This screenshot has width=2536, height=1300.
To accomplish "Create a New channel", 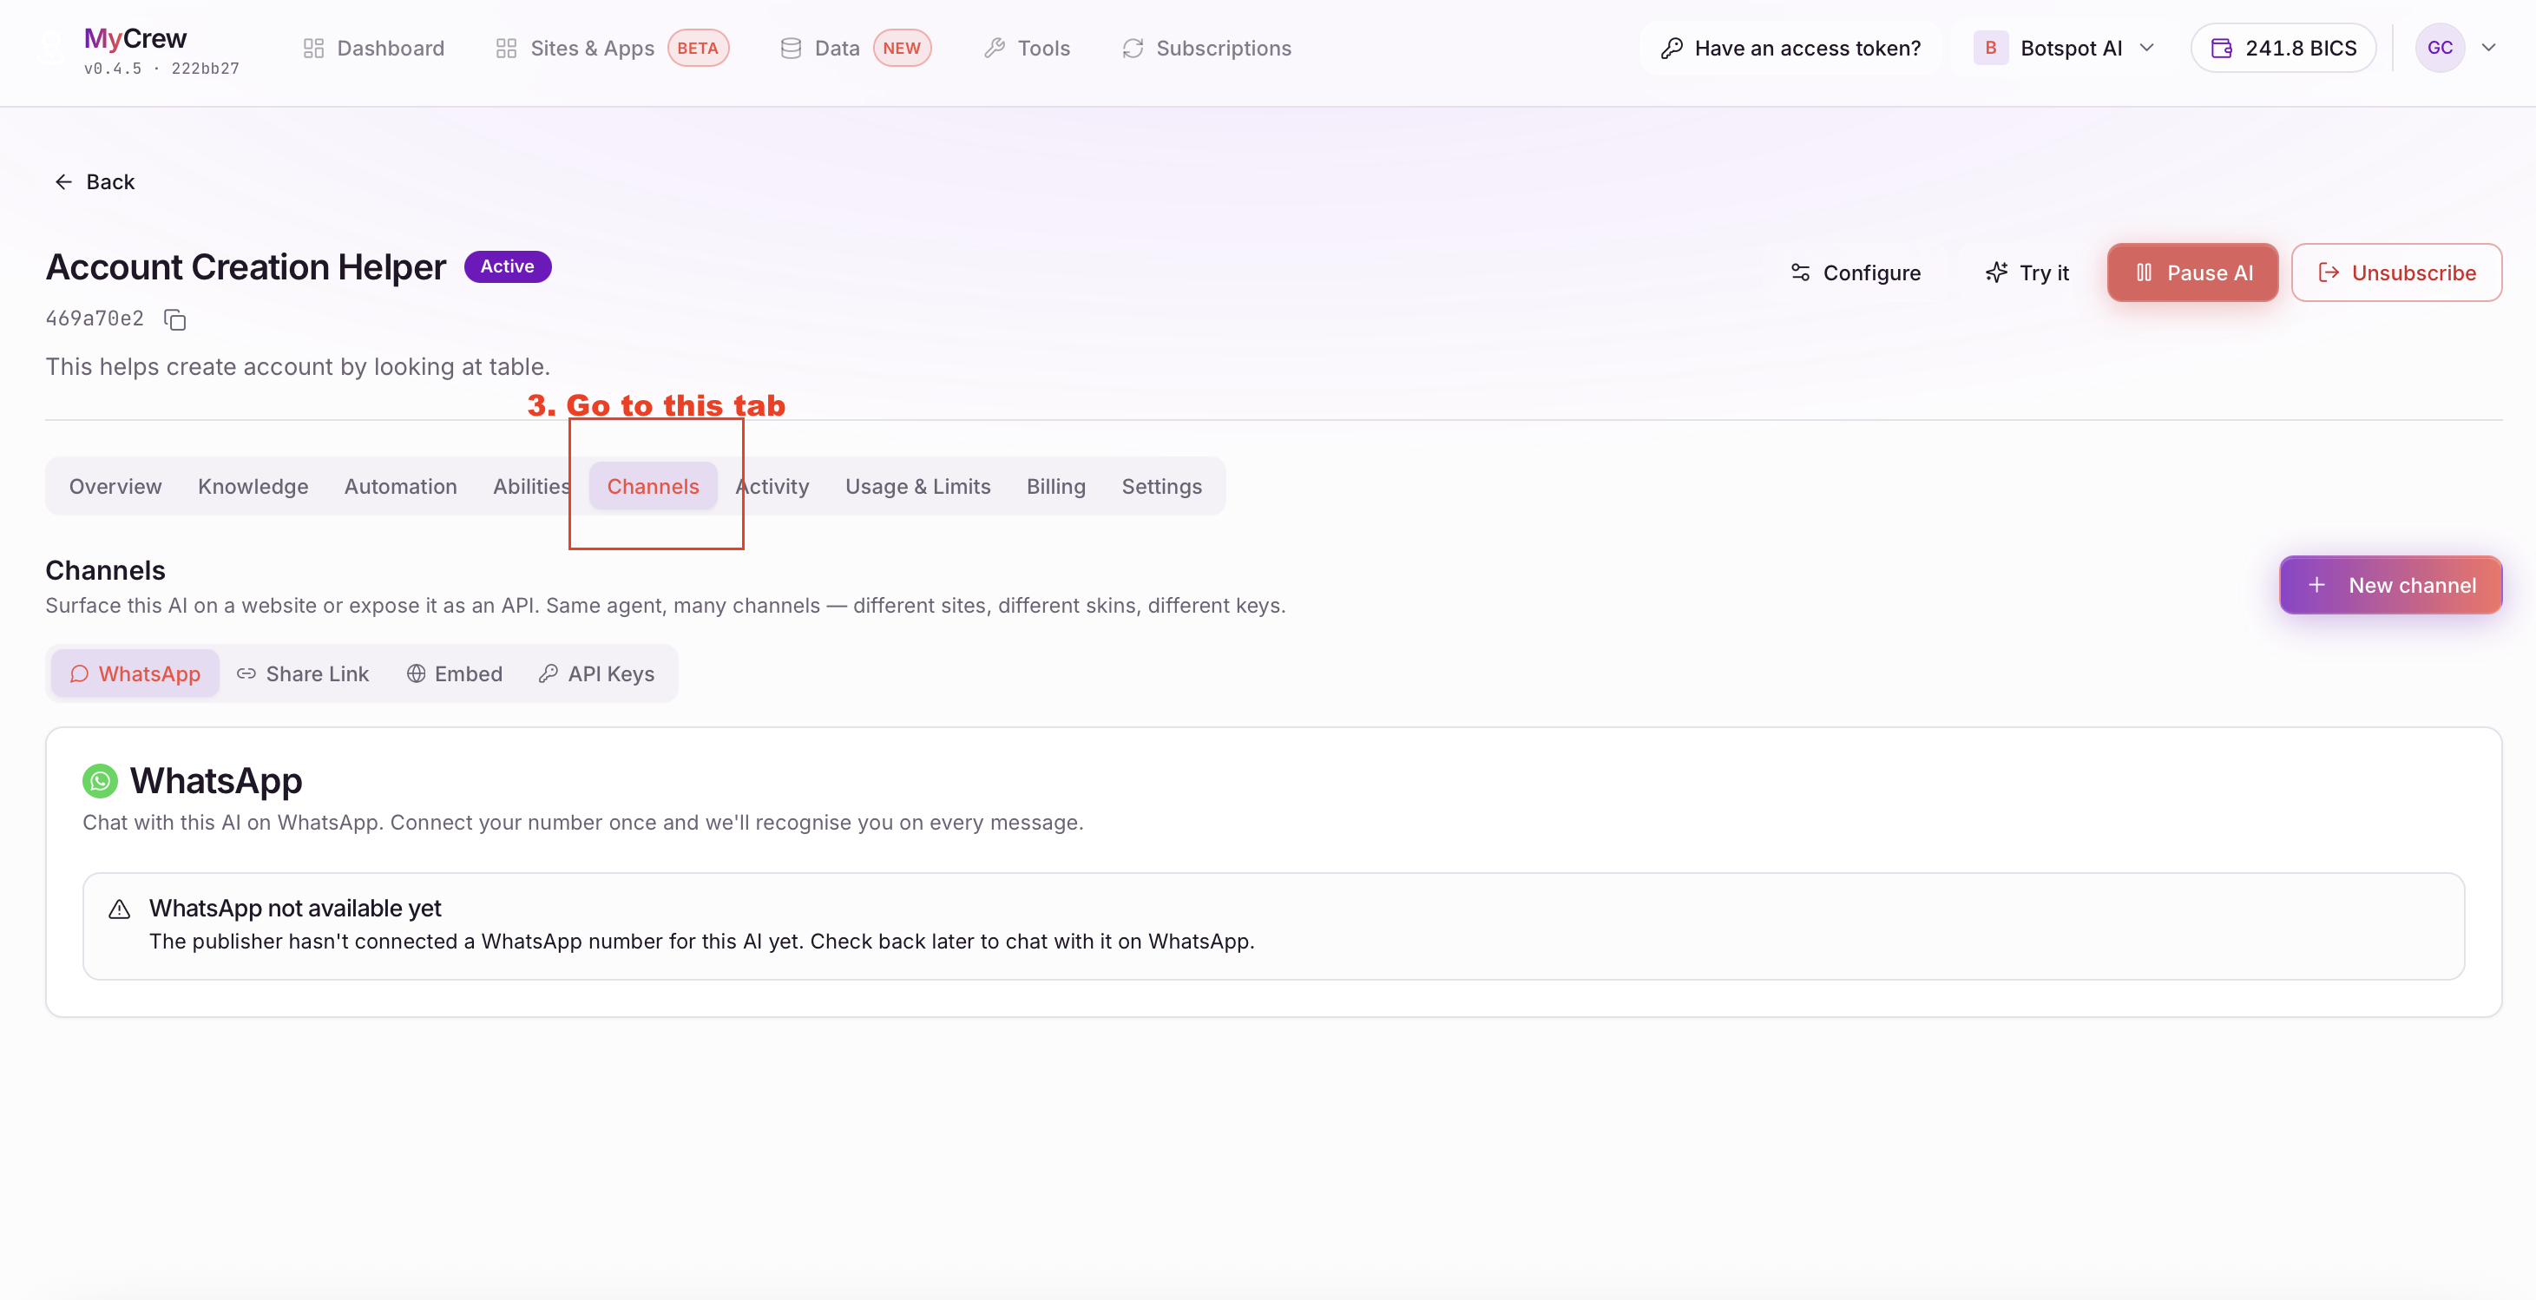I will click(2390, 586).
